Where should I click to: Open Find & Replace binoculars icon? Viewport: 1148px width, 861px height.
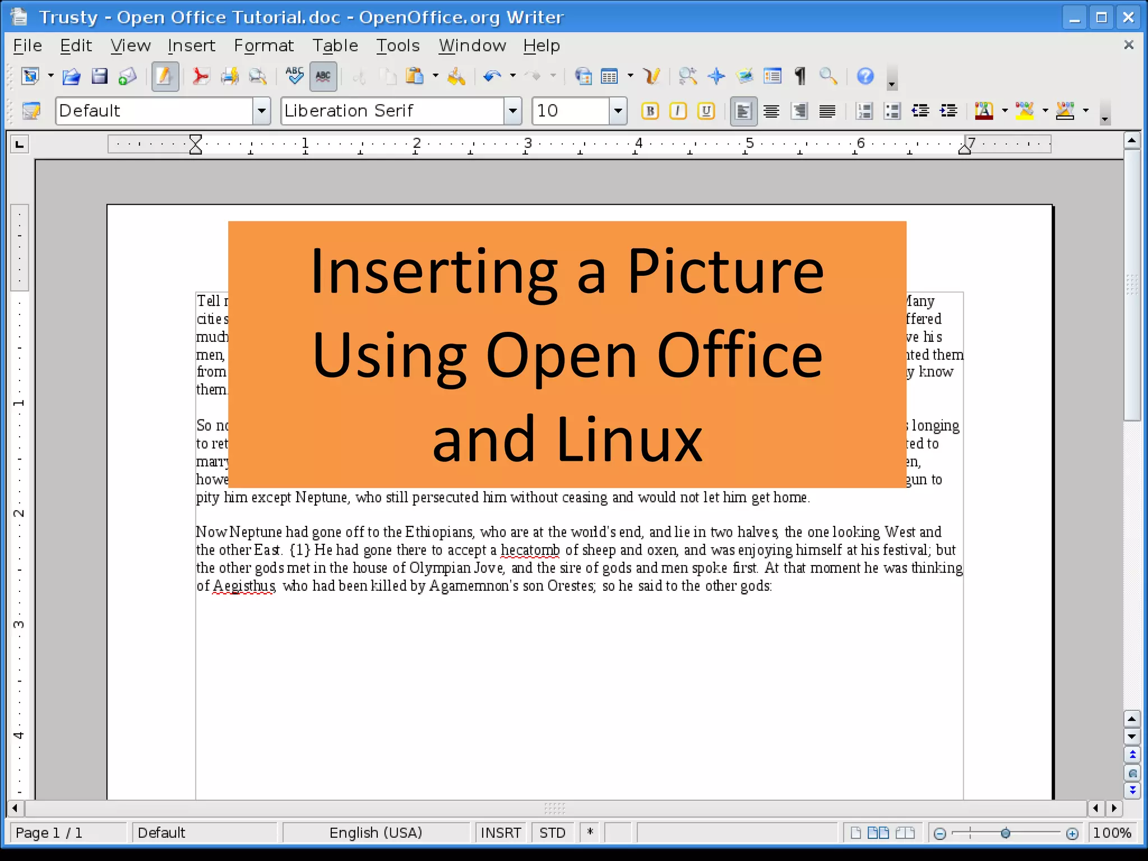(688, 76)
